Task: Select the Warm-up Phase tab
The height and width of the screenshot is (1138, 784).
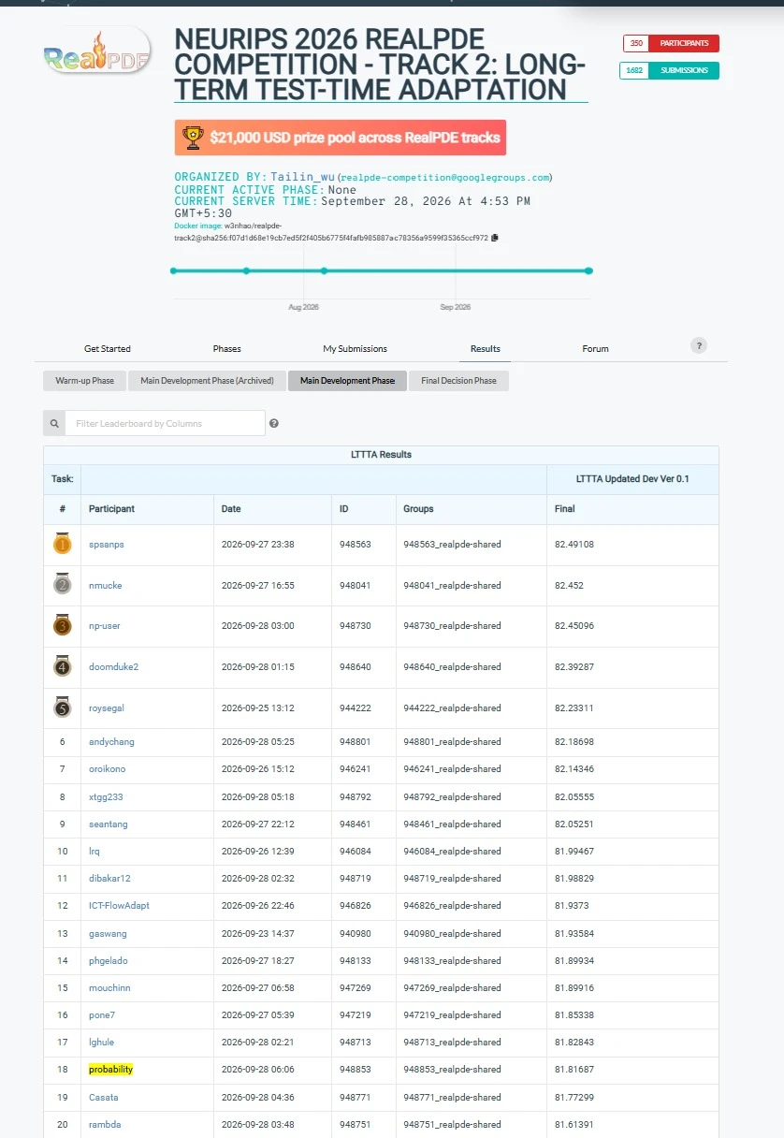Action: coord(85,381)
